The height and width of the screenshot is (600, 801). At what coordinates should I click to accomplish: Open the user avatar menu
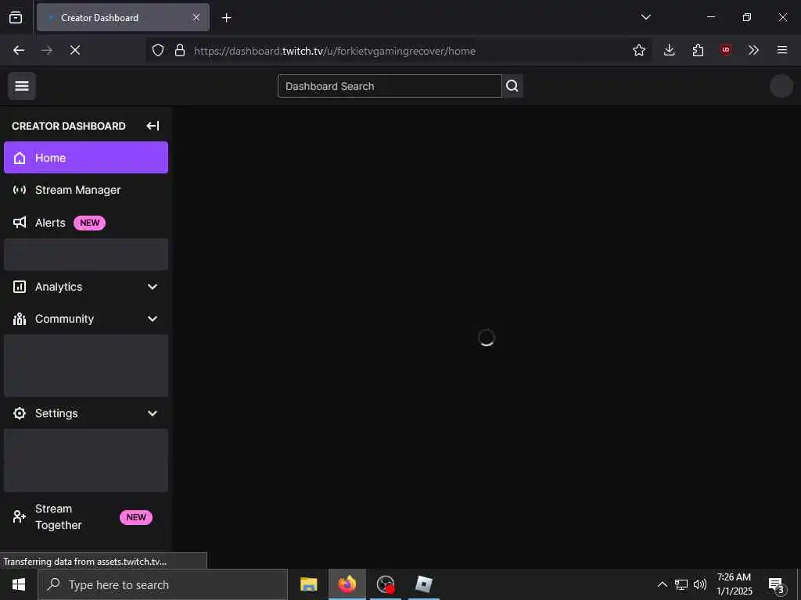pyautogui.click(x=781, y=86)
